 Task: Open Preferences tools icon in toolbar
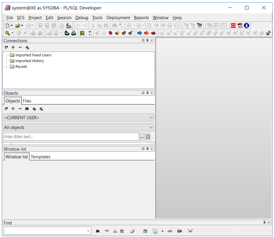point(82,33)
